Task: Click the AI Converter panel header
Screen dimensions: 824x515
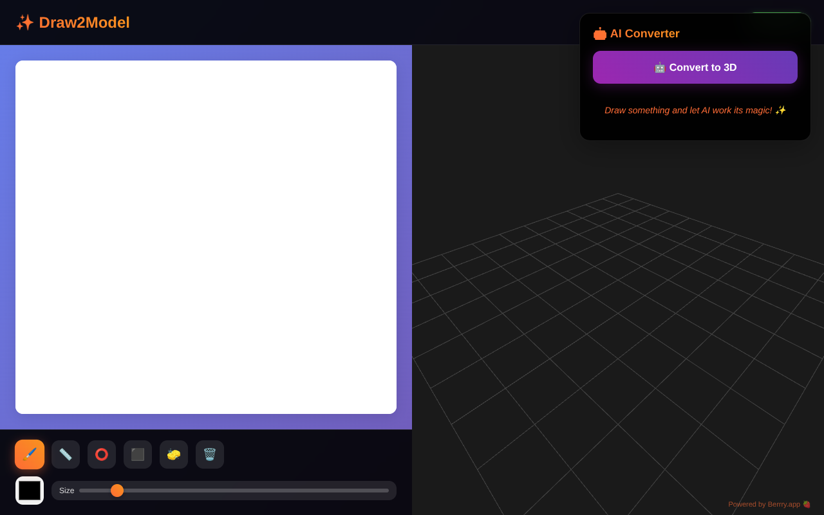Action: tap(644, 33)
